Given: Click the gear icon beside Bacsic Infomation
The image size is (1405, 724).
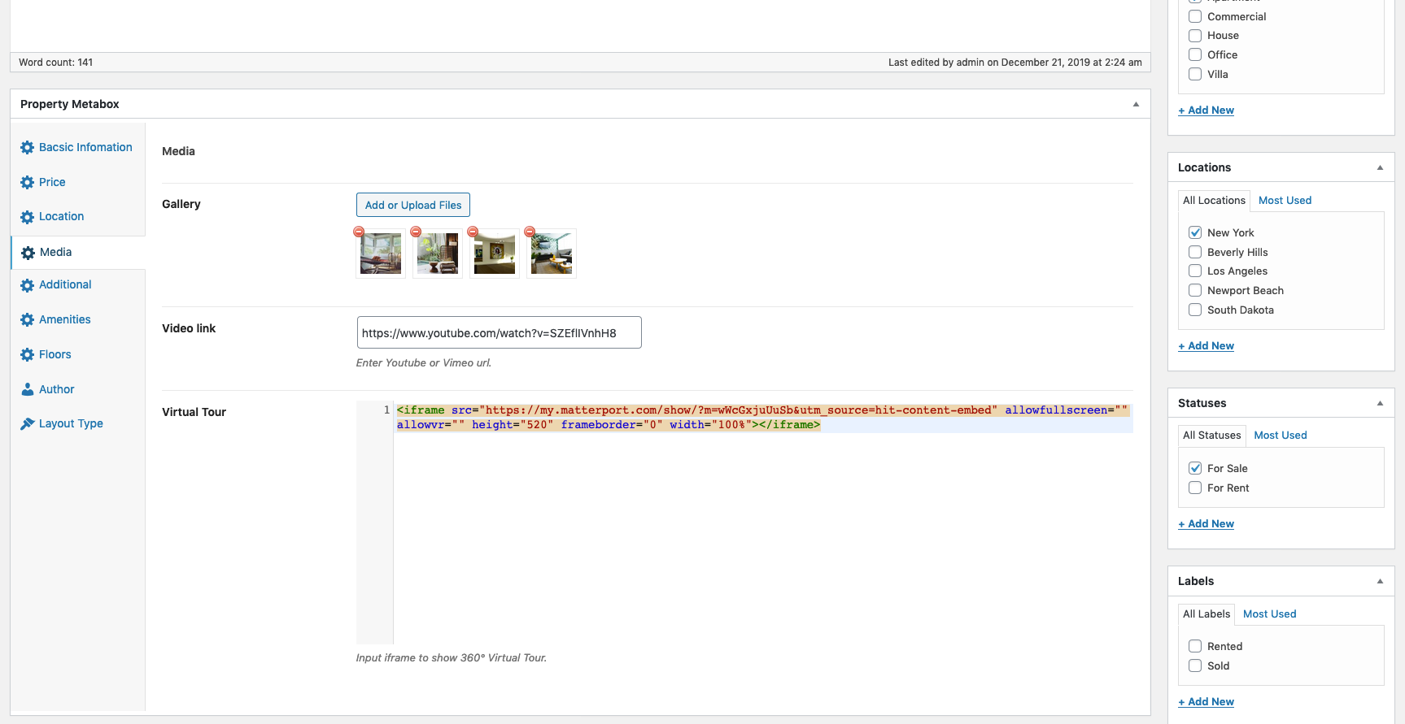Looking at the screenshot, I should (27, 148).
